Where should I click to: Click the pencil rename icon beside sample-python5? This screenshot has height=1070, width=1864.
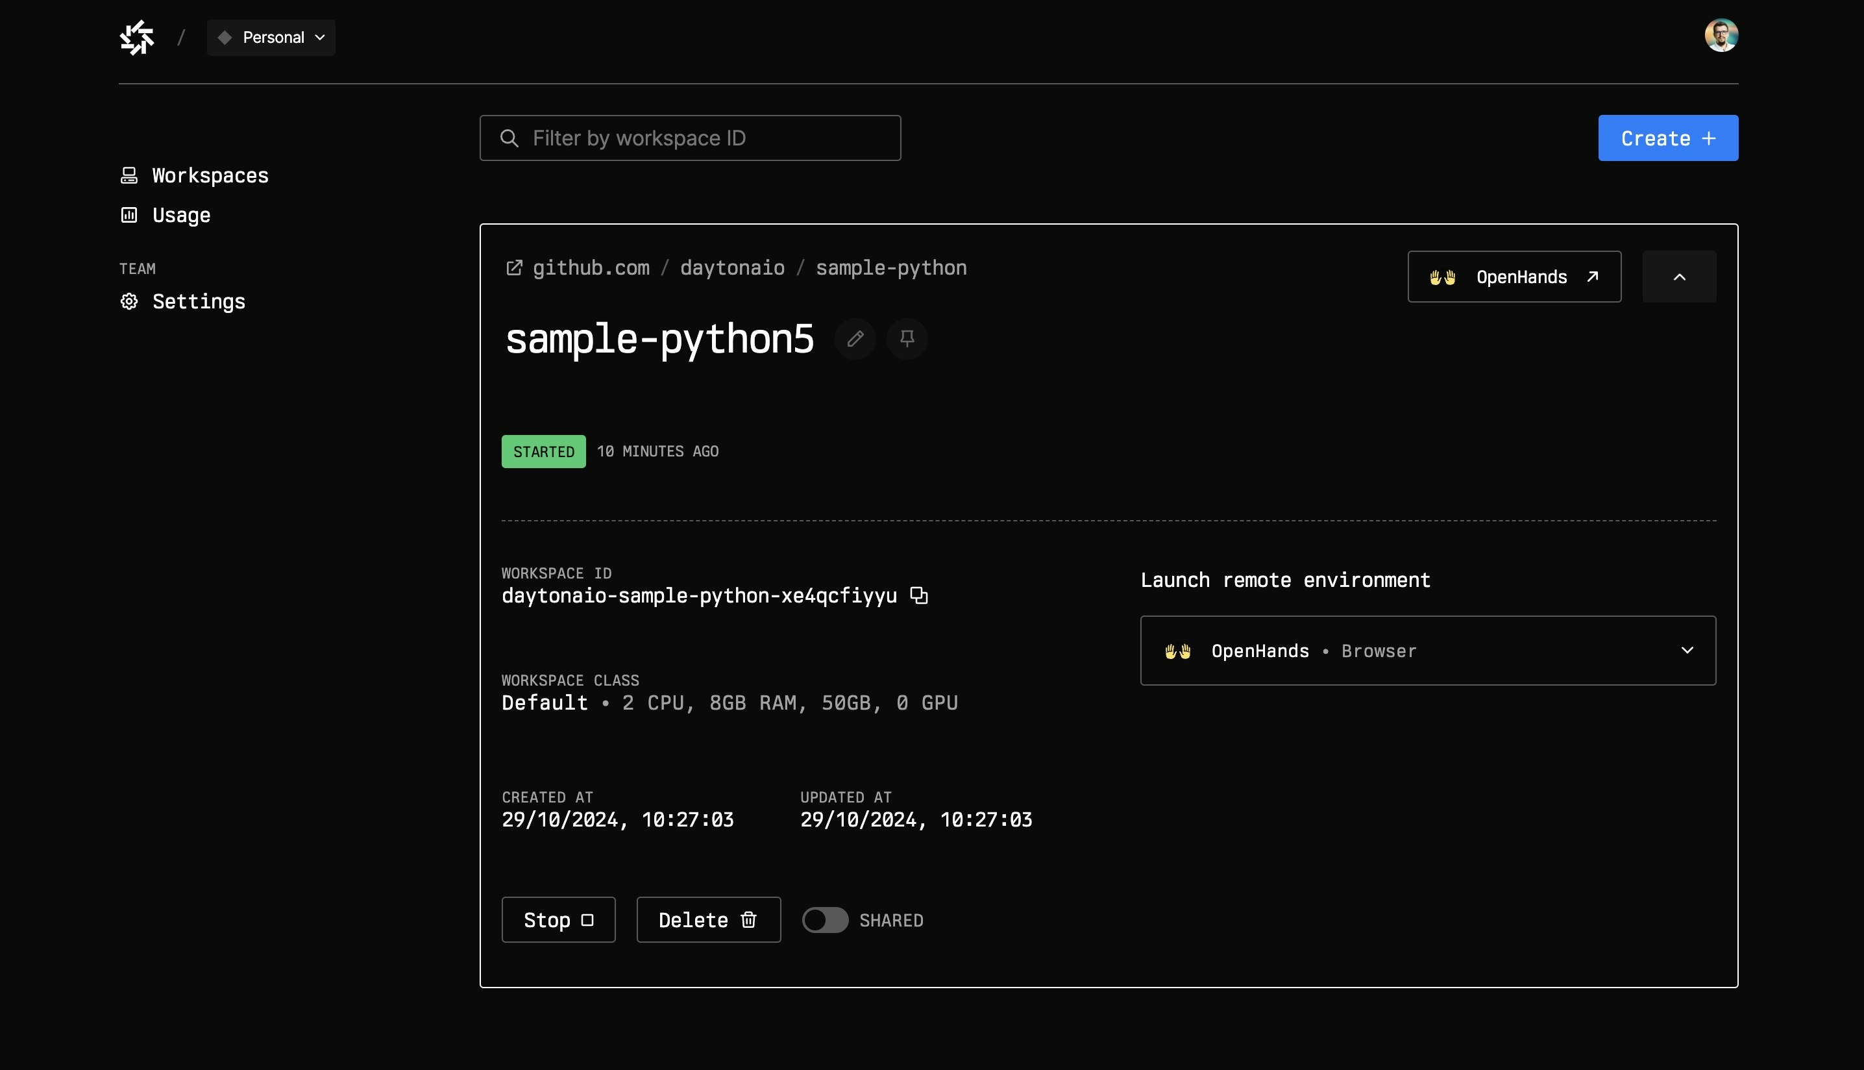pyautogui.click(x=855, y=339)
